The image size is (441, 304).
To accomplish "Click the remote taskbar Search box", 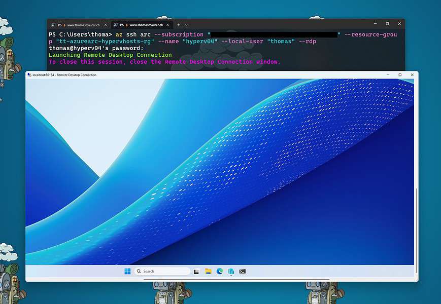I will click(162, 271).
